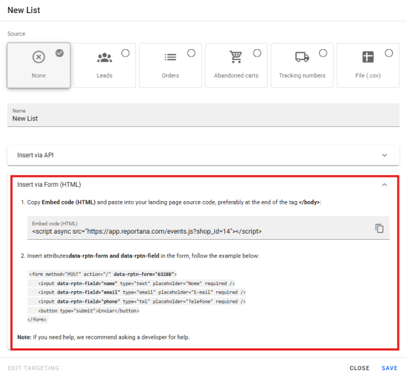
Task: Click the None source X icon
Action: (x=38, y=57)
